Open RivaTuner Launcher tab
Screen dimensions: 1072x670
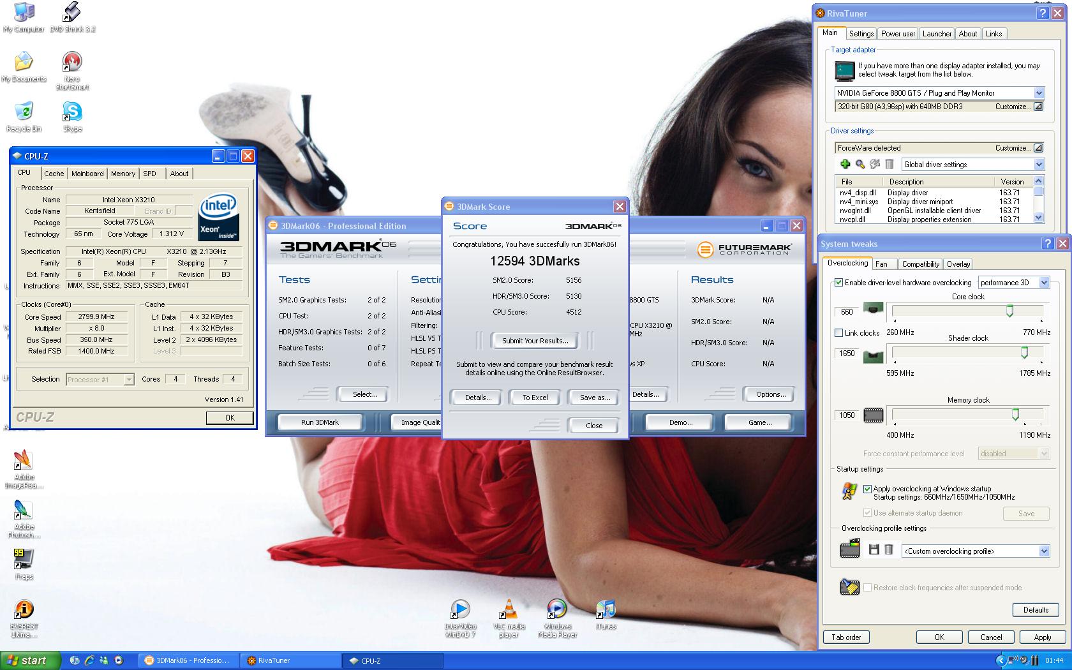(x=937, y=34)
